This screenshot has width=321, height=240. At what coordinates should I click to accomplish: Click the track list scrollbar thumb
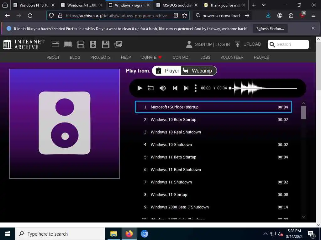click(303, 112)
